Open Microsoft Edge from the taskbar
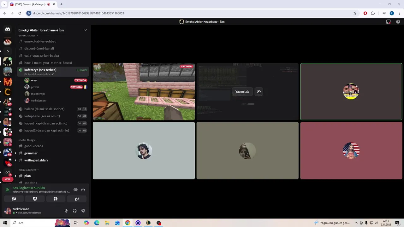 click(x=97, y=223)
